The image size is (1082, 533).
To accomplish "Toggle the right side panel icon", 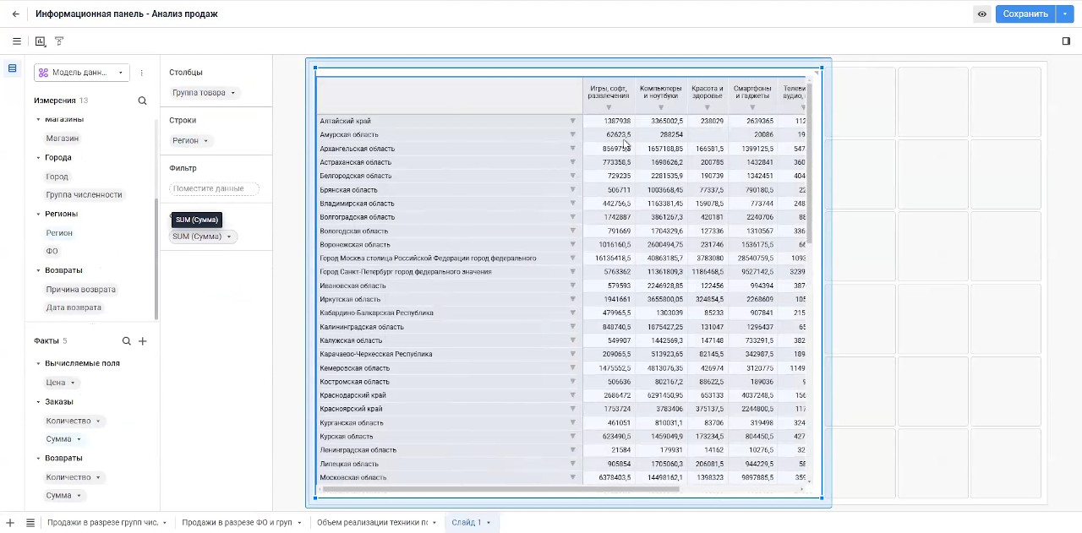I will point(1066,41).
